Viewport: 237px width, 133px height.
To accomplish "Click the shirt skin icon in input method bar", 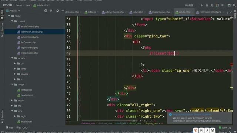I will [213, 130].
